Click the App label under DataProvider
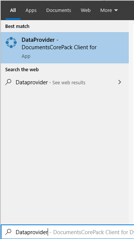The width and height of the screenshot is (134, 239). 26,56
